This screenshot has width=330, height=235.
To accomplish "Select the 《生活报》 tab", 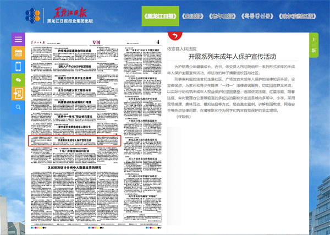I will [193, 16].
